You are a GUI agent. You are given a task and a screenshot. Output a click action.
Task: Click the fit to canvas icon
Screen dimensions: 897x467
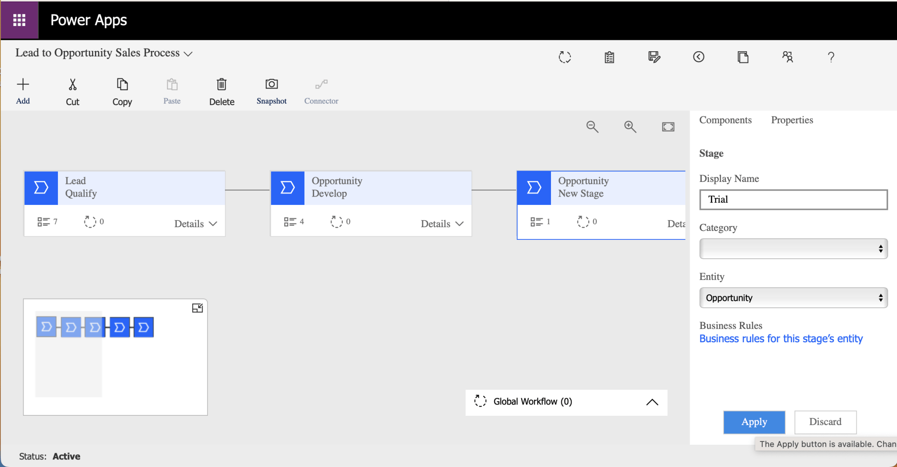(668, 126)
